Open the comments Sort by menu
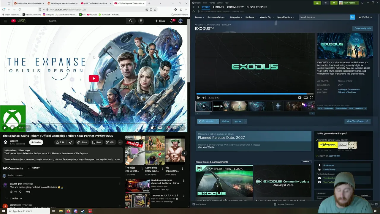The width and height of the screenshot is (380, 214). (x=34, y=168)
